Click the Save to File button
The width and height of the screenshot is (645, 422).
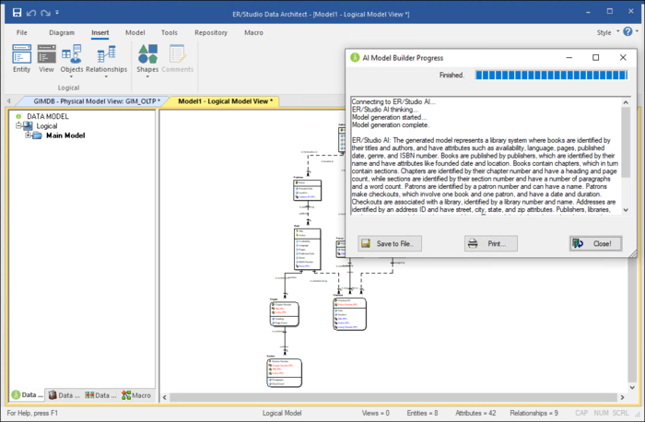coord(390,243)
